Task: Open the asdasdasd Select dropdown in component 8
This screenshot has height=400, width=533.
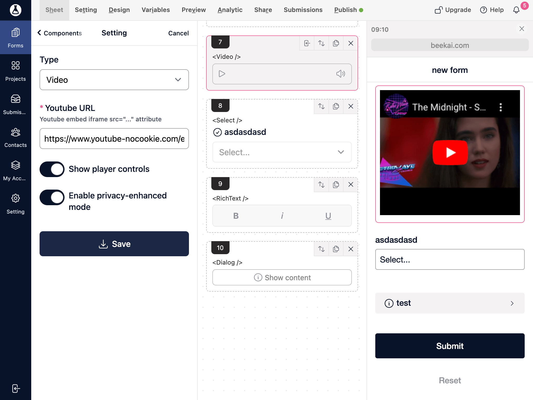Action: coord(282,152)
